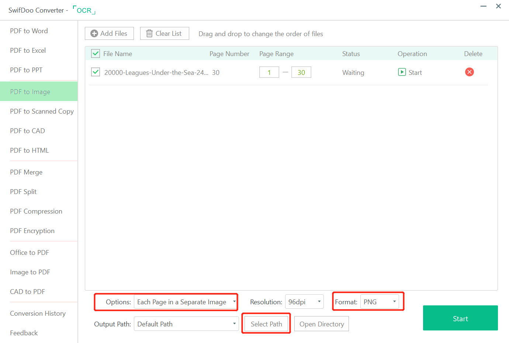Select PDF Compression

tap(36, 211)
